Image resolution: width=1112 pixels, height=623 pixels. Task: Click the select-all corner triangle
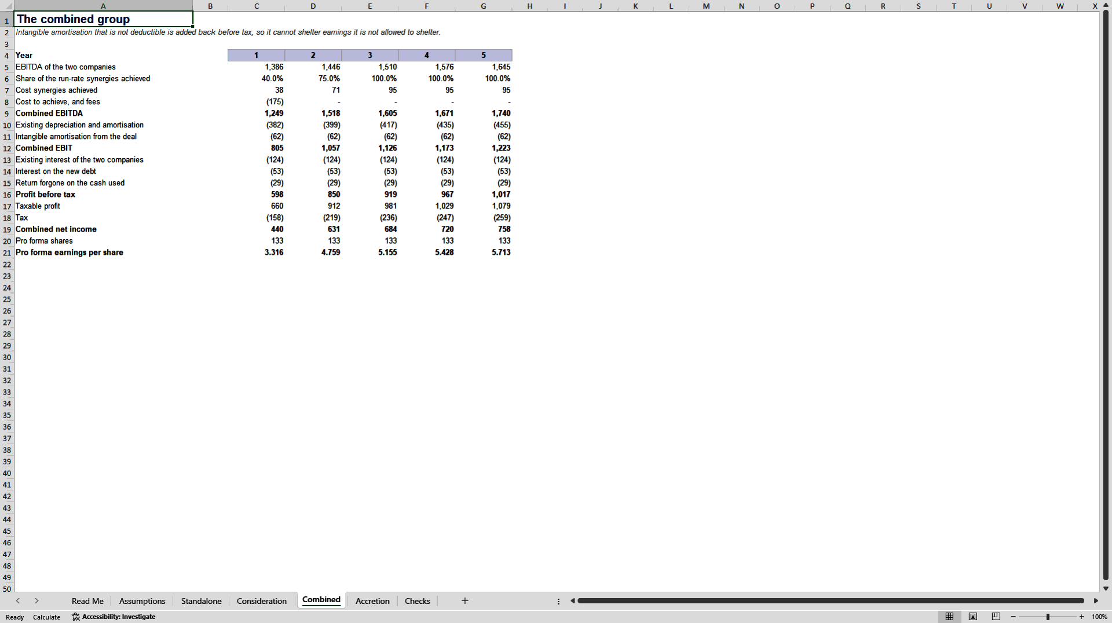click(x=7, y=6)
